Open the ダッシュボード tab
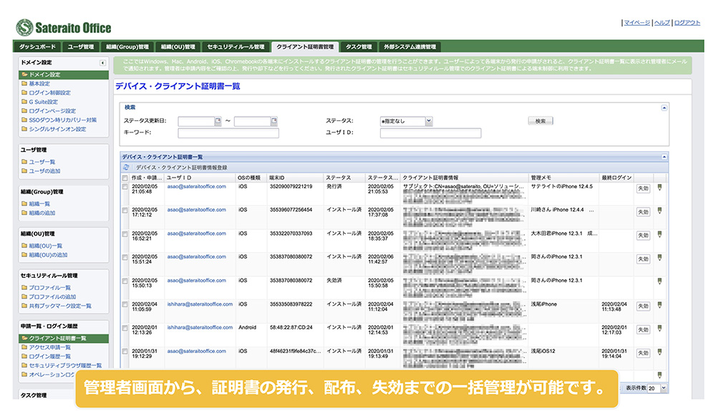The image size is (716, 411). point(38,47)
